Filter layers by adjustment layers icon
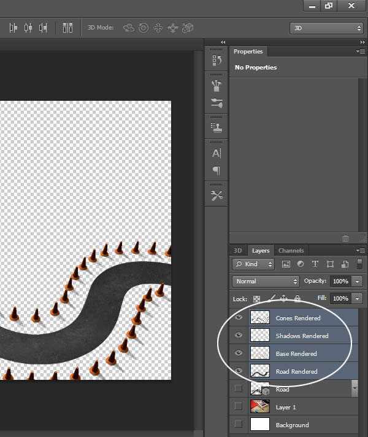This screenshot has height=437, width=368. (301, 264)
